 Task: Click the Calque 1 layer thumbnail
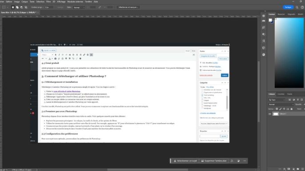click(x=276, y=114)
